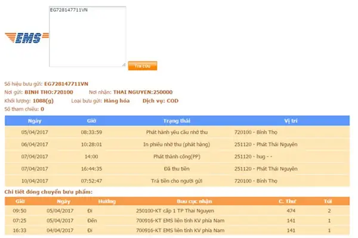Click the Bưu cục nhận column header
The height and width of the screenshot is (238, 358).
(195, 201)
